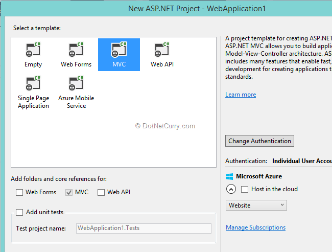Image resolution: width=332 pixels, height=252 pixels.
Task: Enable the Web Forms core references checkbox
Action: pyautogui.click(x=19, y=192)
